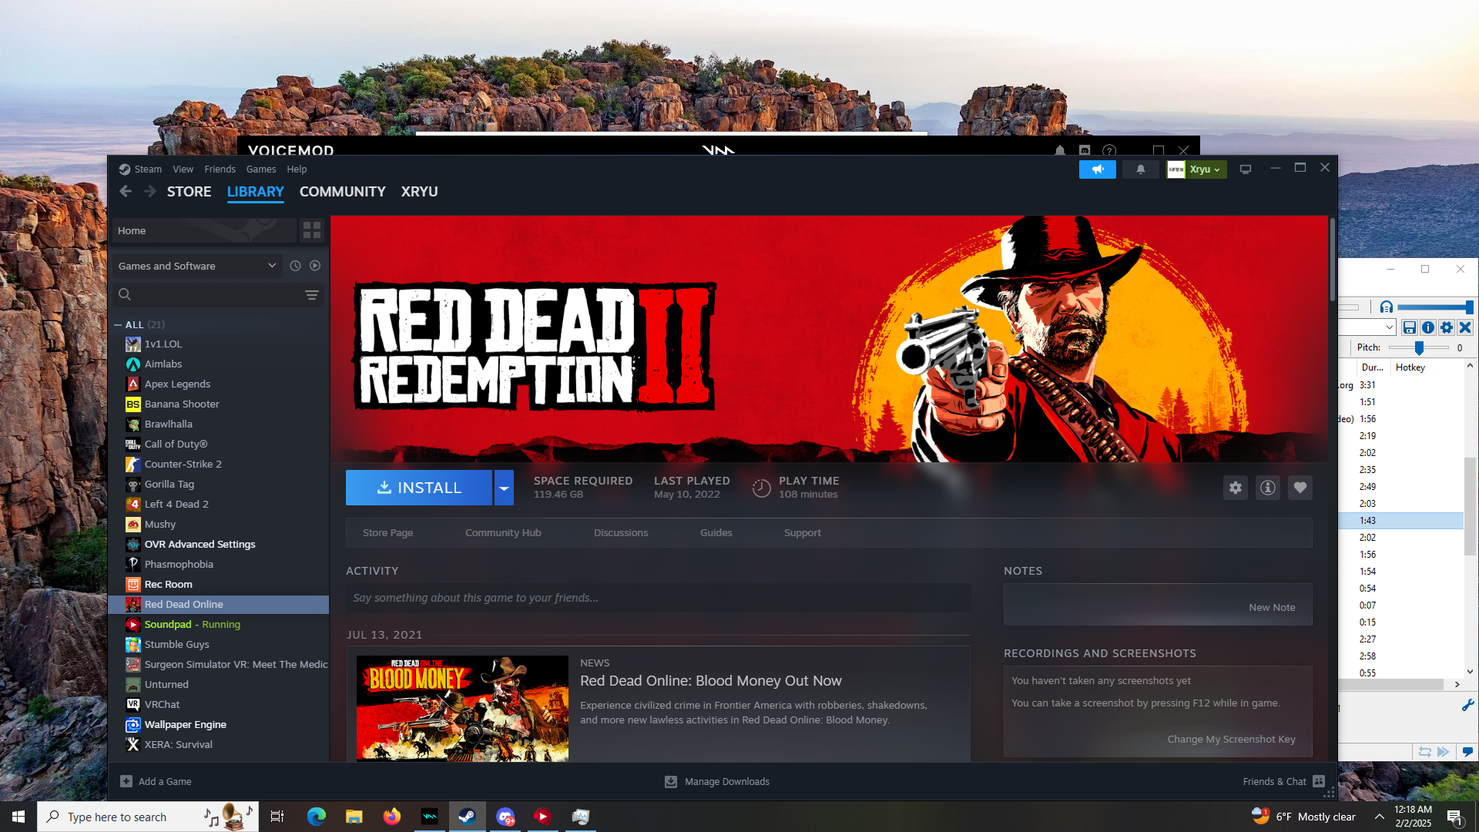This screenshot has height=832, width=1479.
Task: Open install options dropdown arrow
Action: pos(504,488)
